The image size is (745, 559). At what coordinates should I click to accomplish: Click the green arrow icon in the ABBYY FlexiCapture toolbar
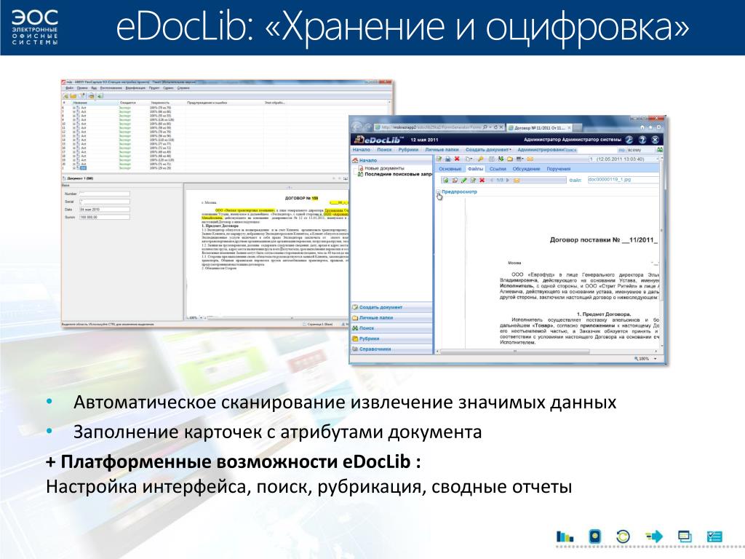pyautogui.click(x=100, y=97)
